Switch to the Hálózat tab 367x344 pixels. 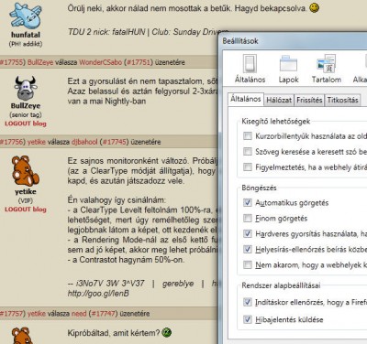[279, 100]
